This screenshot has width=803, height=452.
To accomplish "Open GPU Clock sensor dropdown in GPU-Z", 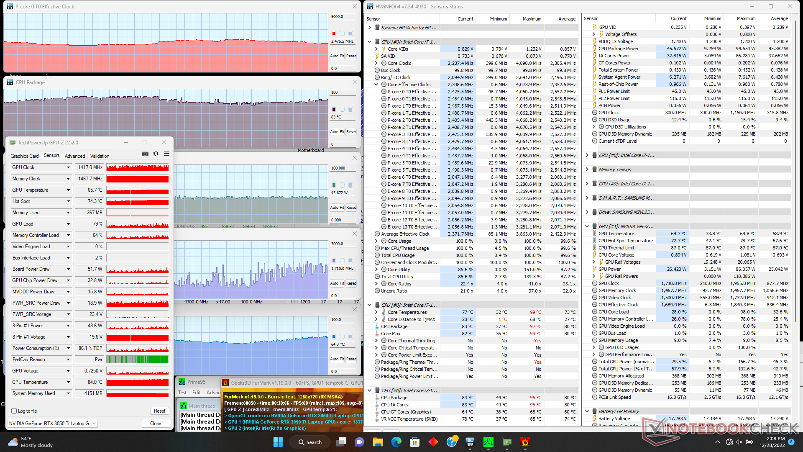I will [x=68, y=167].
